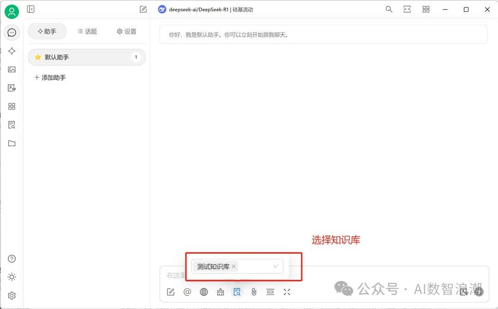Toggle the light/dark theme sun icon
498x309 pixels.
(x=12, y=277)
